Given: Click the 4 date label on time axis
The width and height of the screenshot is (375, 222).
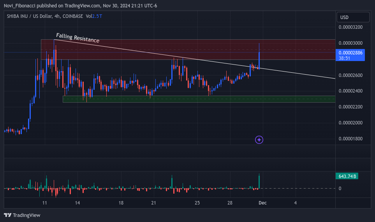Looking at the screenshot, I should pos(295,203).
